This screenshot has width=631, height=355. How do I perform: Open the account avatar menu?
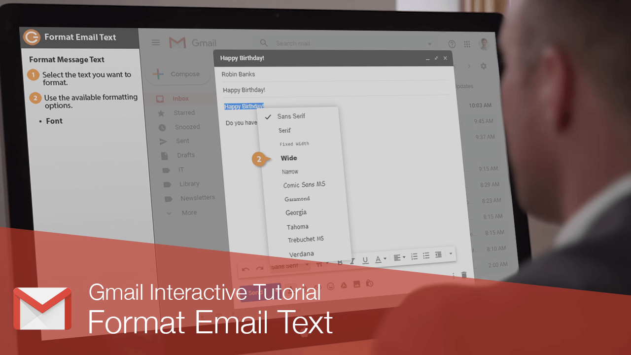coord(484,44)
